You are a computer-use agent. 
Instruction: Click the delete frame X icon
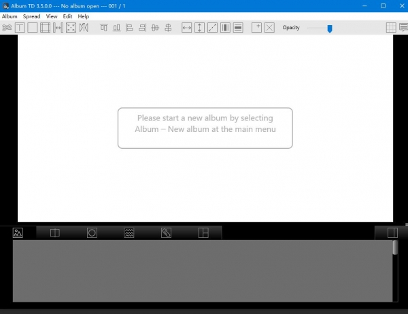[x=269, y=28]
